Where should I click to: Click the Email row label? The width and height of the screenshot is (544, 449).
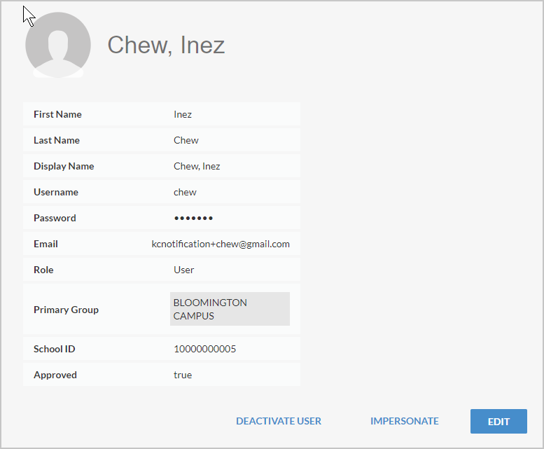(46, 244)
